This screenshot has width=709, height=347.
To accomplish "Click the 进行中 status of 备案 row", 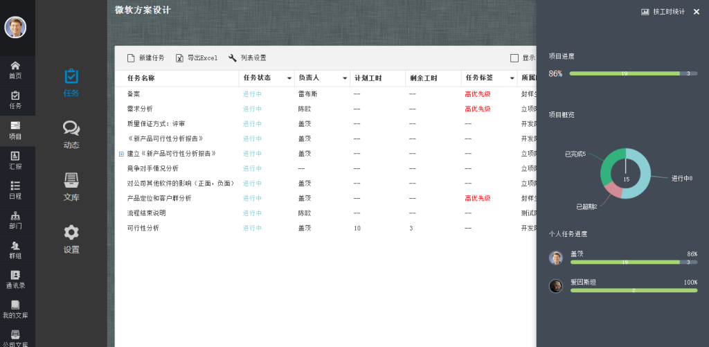I will pyautogui.click(x=252, y=94).
